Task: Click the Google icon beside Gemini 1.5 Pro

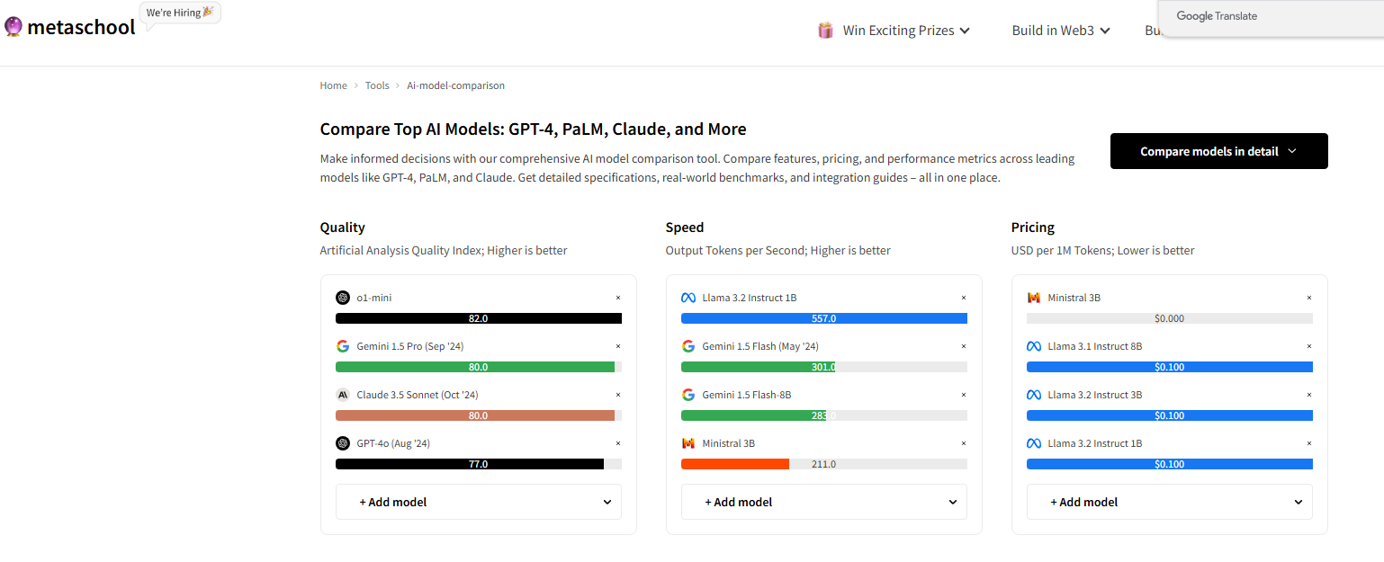Action: coord(343,346)
